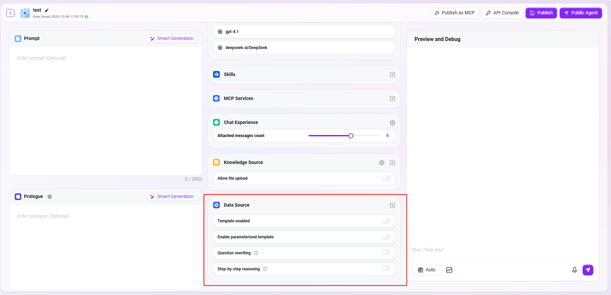
Task: Enable the Allow file upload toggle
Action: point(386,179)
